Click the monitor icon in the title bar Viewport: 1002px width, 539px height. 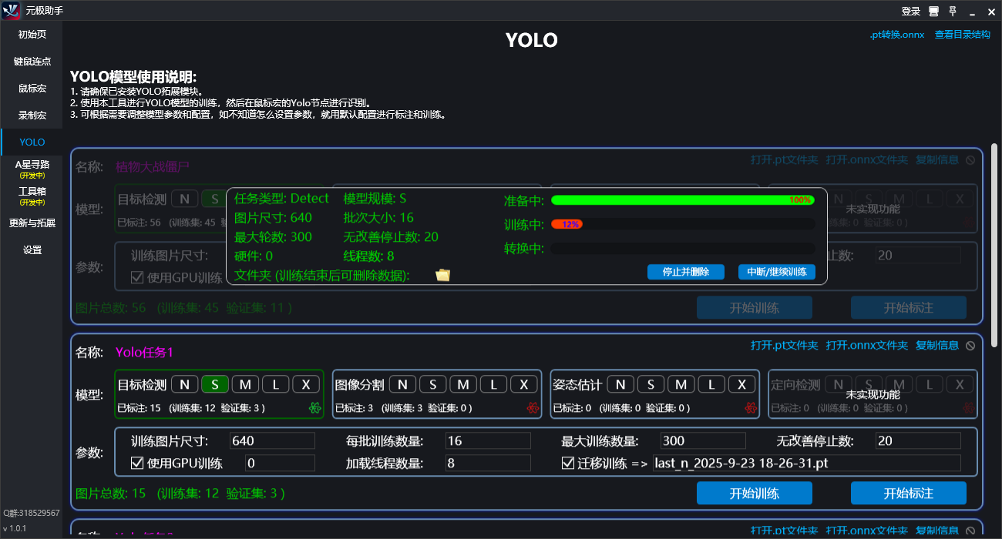934,11
